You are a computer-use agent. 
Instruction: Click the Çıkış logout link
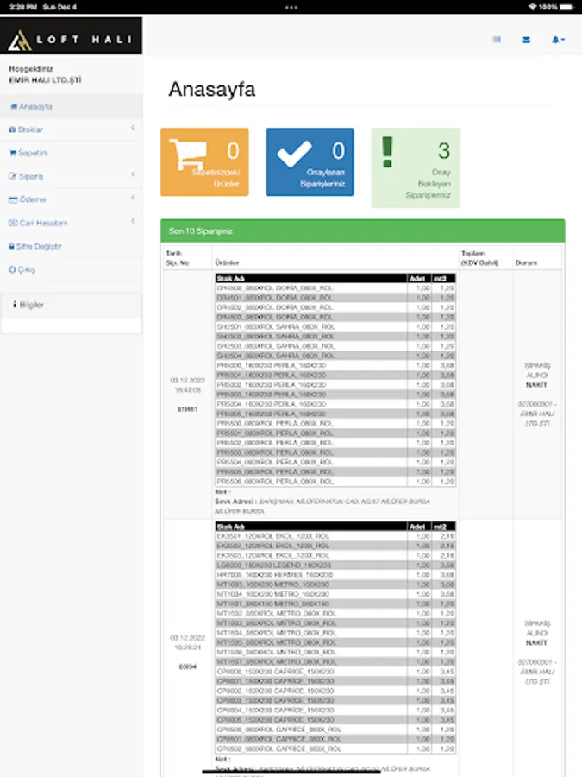[x=72, y=269]
